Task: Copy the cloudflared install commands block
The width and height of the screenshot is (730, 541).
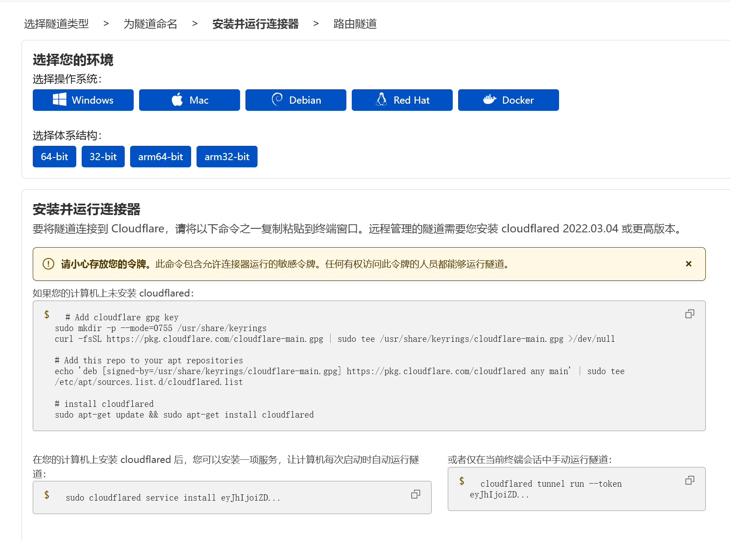Action: click(690, 314)
